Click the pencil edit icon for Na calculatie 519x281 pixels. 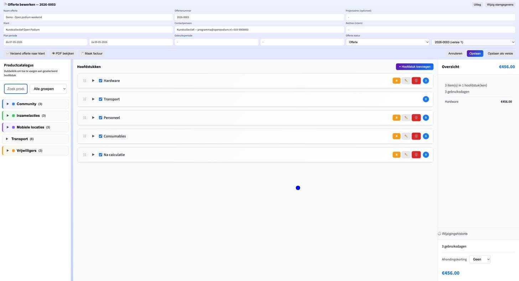(406, 155)
